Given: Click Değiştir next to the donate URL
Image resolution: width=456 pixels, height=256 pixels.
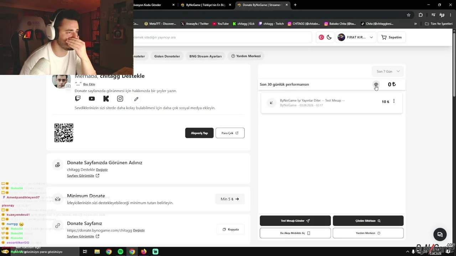Looking at the screenshot, I should tap(139, 230).
